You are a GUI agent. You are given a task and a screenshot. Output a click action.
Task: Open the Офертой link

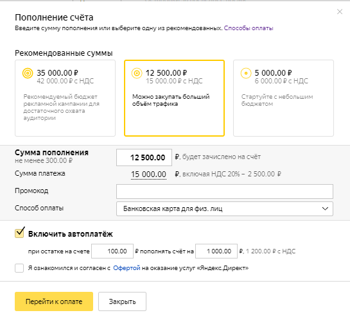coord(127,268)
